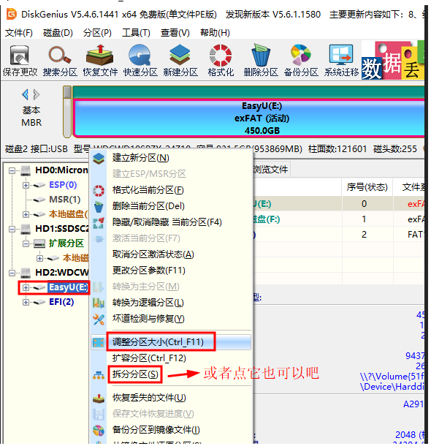The image size is (431, 446).
Task: Click the icon beside 恢复丢失的文件(U)
Action: (99, 398)
